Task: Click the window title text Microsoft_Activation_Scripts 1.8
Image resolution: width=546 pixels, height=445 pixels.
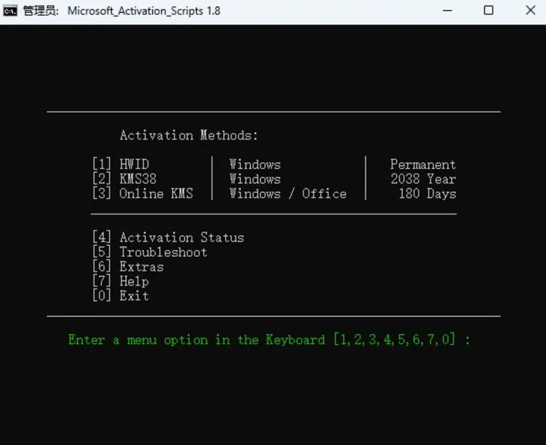Action: tap(144, 11)
